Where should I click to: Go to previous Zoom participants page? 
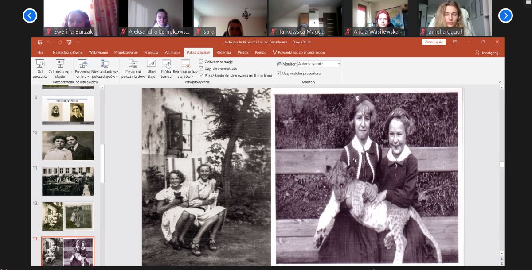(x=30, y=15)
